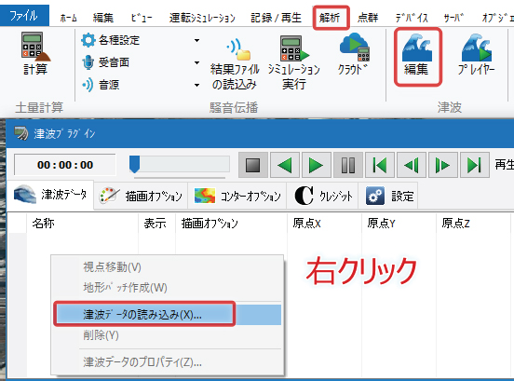
Task: Jump to the first frame
Action: click(x=379, y=165)
